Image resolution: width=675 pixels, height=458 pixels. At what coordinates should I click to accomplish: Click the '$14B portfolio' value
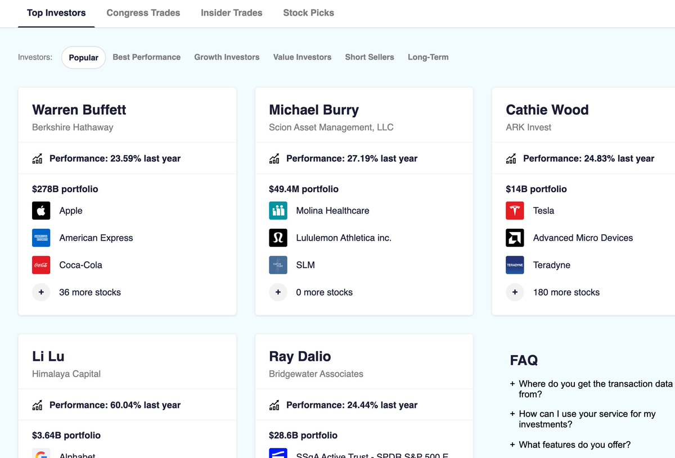point(537,189)
